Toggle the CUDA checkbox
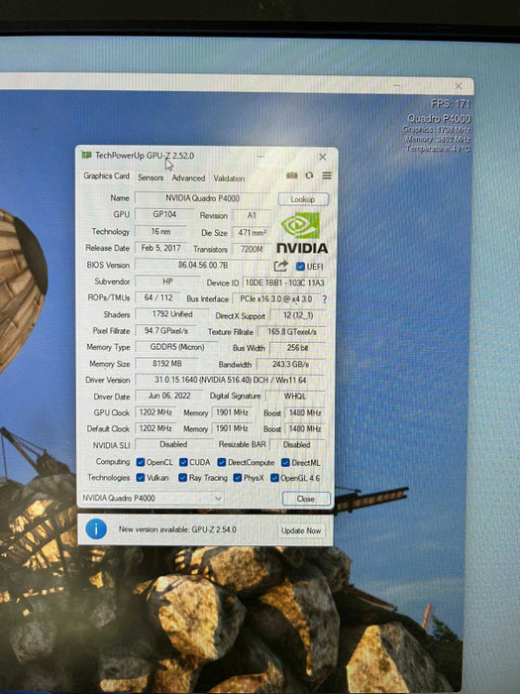Image resolution: width=520 pixels, height=694 pixels. pos(183,462)
